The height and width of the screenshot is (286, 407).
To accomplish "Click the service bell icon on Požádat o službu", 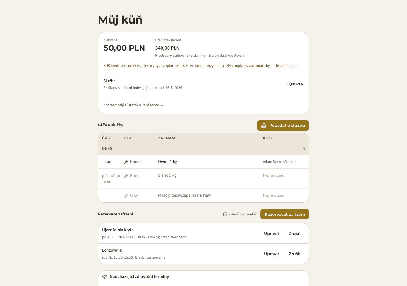I will pos(264,126).
